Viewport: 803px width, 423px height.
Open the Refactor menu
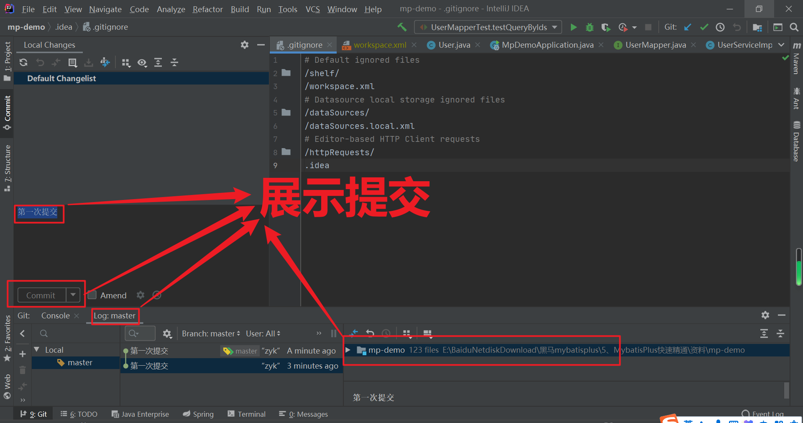(x=207, y=9)
